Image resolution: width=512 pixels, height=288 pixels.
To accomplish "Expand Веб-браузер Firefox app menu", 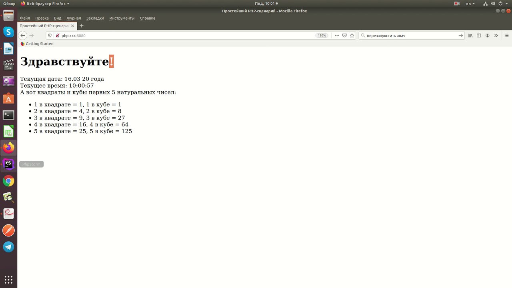I will [45, 4].
